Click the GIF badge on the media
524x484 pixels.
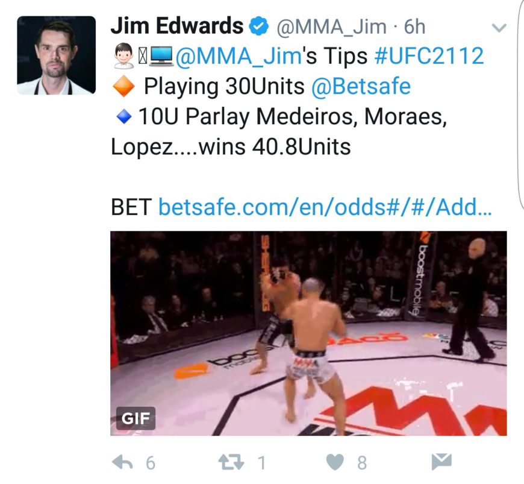[x=136, y=418]
